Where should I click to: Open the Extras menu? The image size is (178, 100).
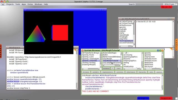click(x=30, y=4)
